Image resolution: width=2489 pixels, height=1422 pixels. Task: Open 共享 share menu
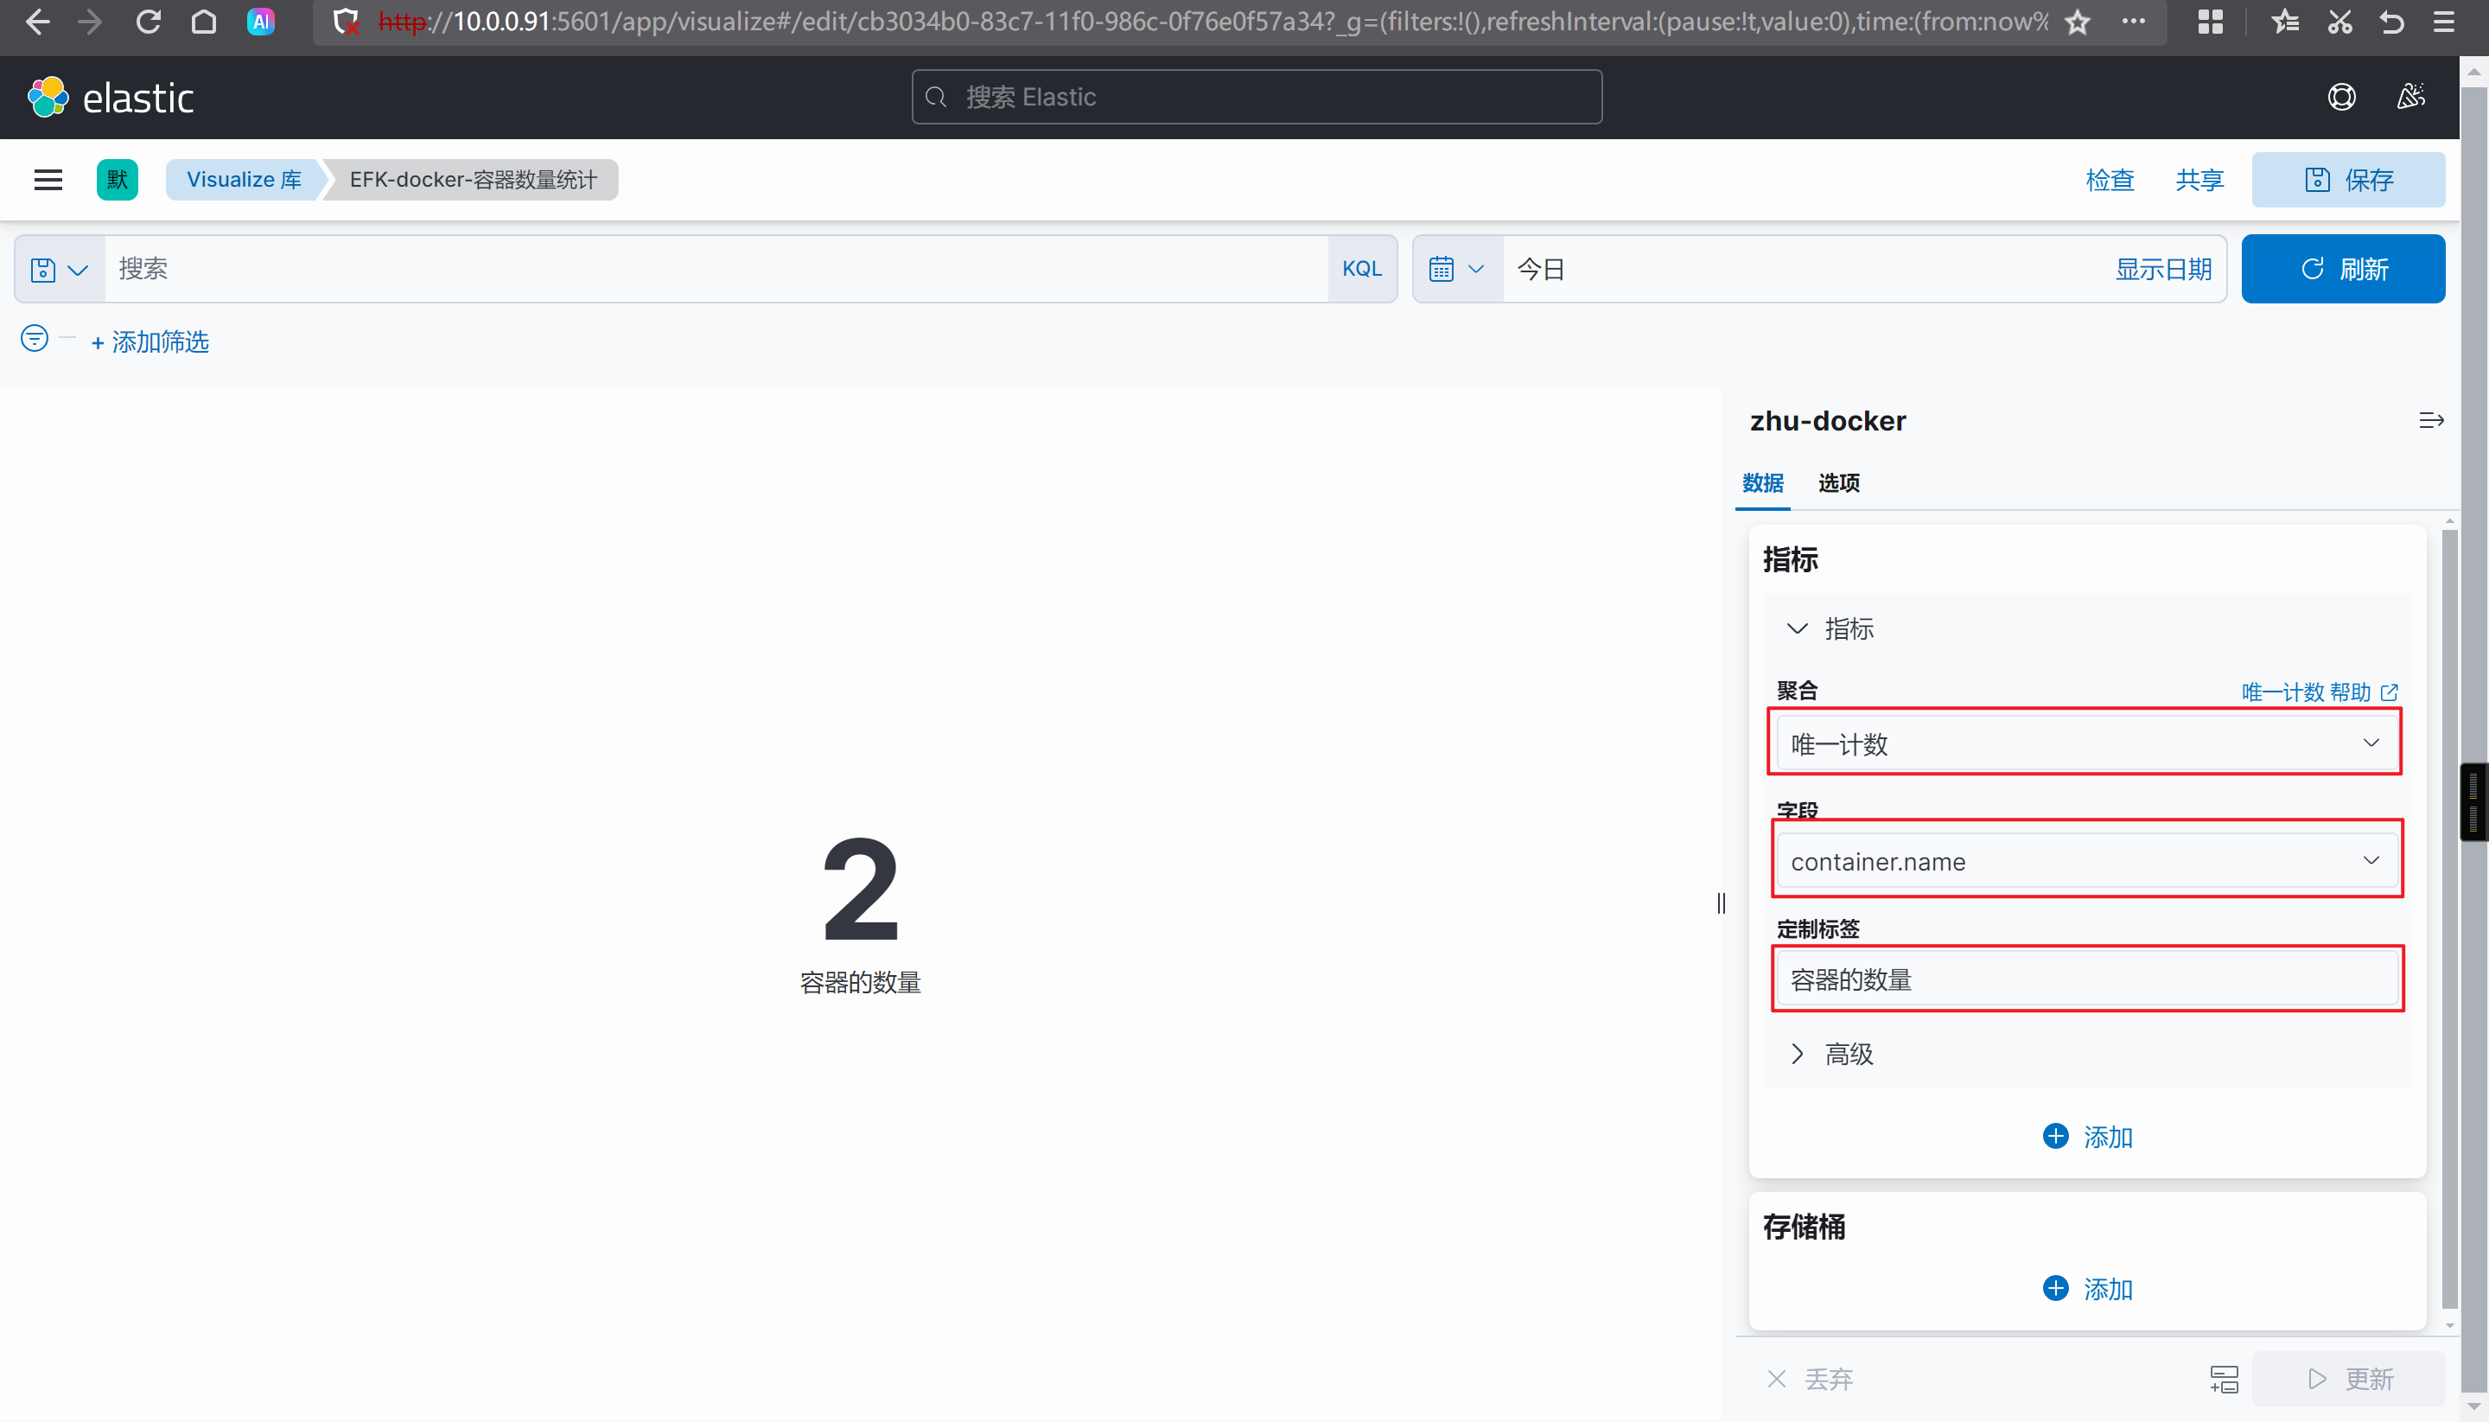(2199, 180)
